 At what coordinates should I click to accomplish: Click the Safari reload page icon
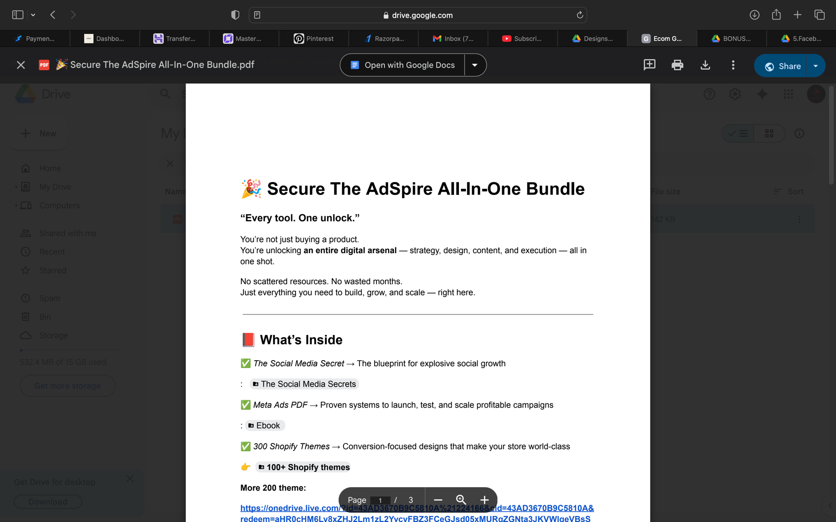coord(580,15)
